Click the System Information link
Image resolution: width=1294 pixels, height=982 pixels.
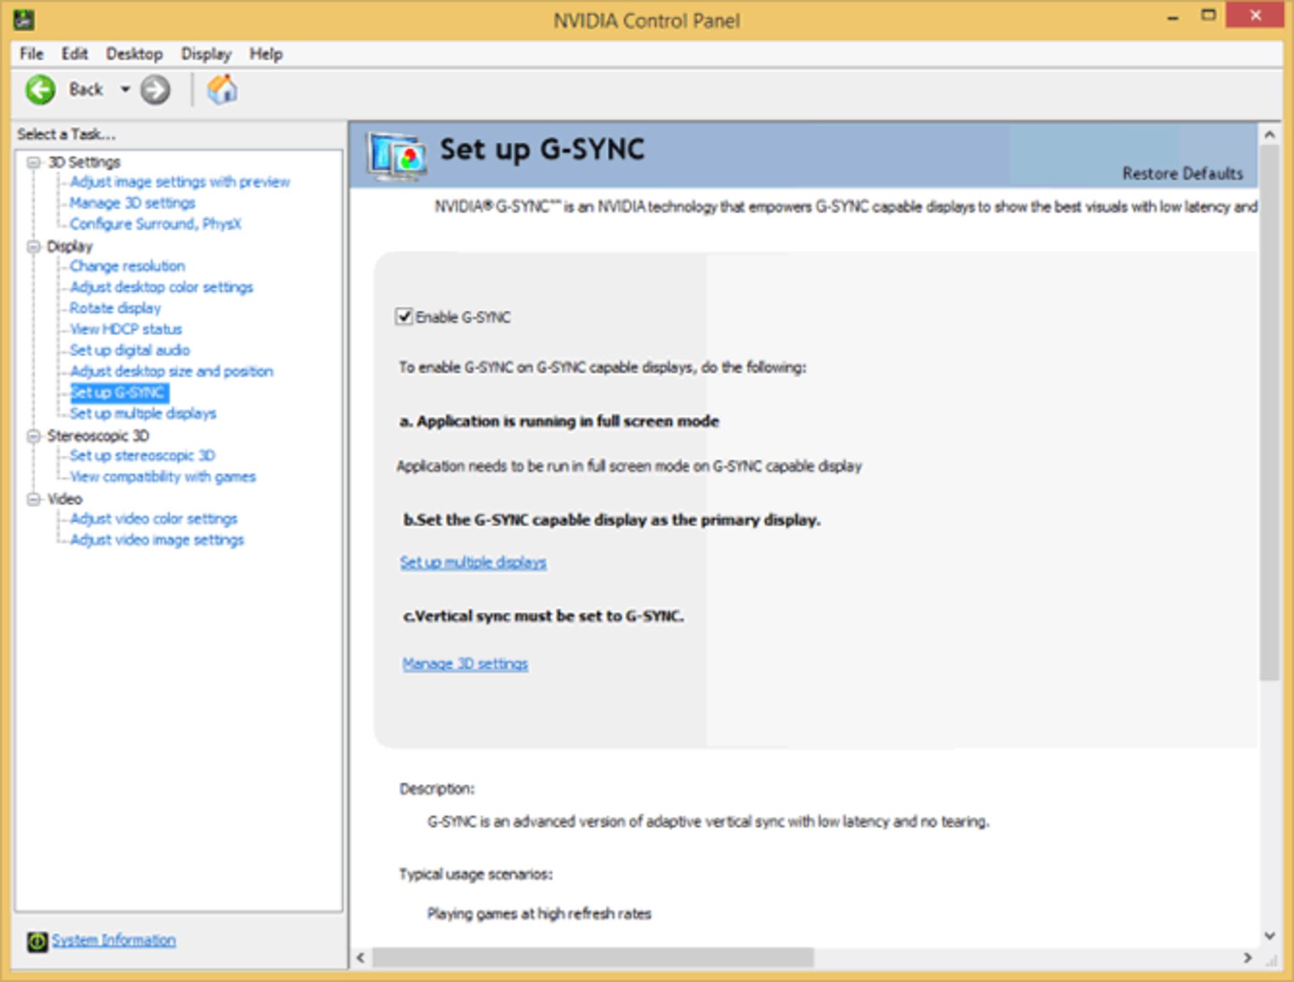113,940
